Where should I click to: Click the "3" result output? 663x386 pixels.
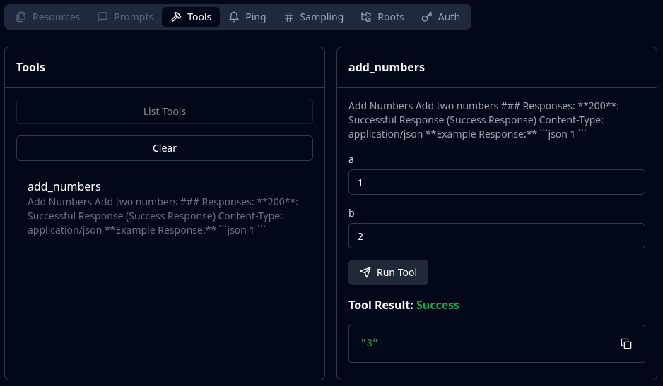pyautogui.click(x=369, y=343)
